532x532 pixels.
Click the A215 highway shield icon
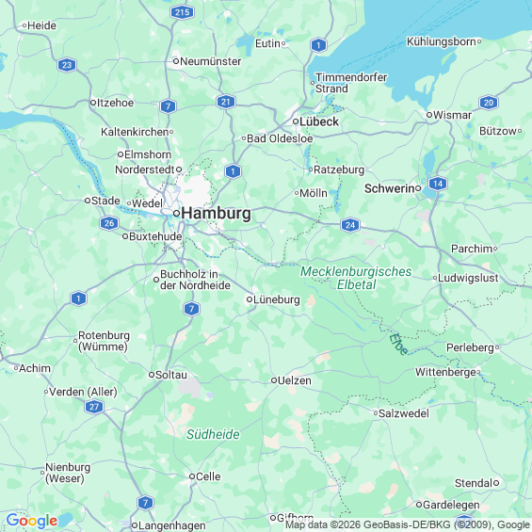[x=182, y=12]
